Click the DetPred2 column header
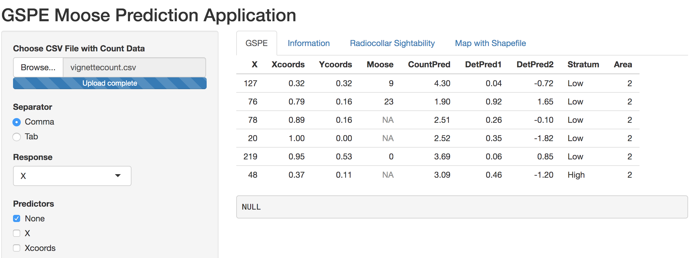Image resolution: width=694 pixels, height=258 pixels. 535,64
